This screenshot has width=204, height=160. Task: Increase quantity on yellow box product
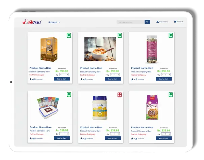coord(68,75)
